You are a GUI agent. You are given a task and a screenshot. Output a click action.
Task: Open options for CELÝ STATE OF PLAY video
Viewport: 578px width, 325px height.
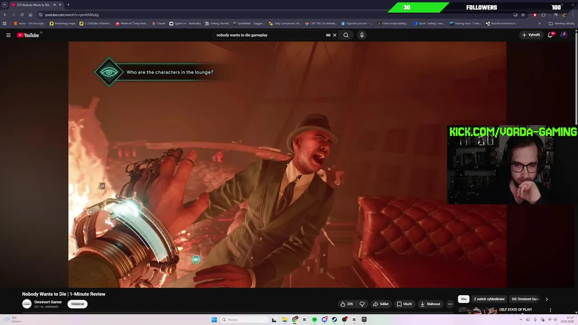pos(550,310)
